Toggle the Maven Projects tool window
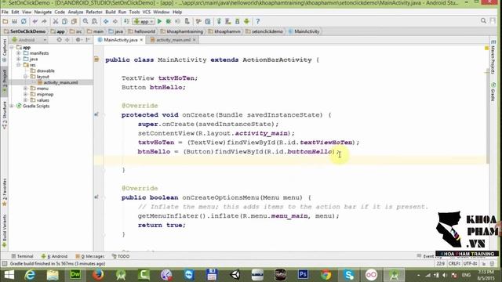Screen dimensions: 502x282 pos(493,57)
